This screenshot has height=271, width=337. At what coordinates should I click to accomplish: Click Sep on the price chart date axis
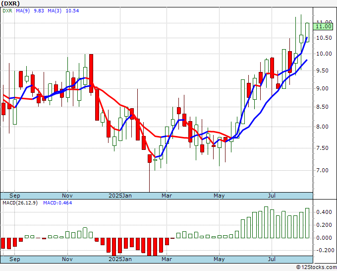pyautogui.click(x=14, y=196)
